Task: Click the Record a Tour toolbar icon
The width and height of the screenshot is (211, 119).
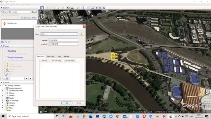Action: 63,8
